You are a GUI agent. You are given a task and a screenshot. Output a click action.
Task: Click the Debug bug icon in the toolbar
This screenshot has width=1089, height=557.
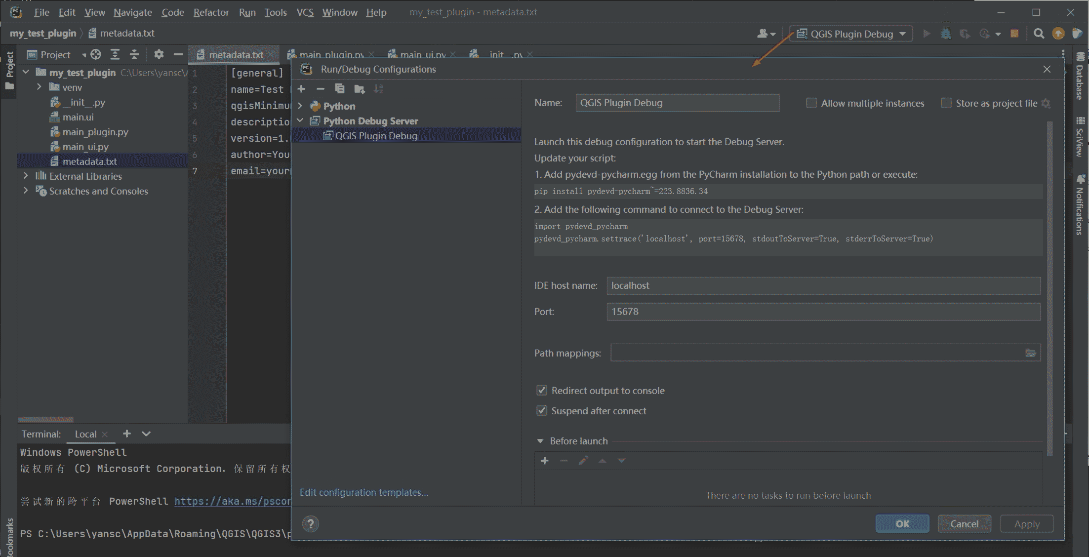(946, 34)
